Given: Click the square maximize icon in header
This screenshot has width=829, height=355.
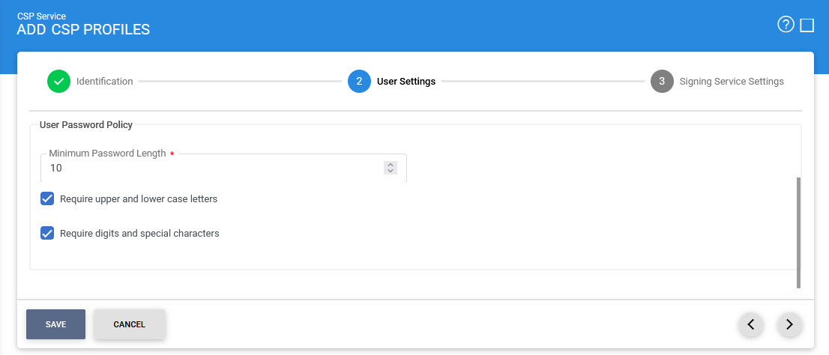Looking at the screenshot, I should coord(807,25).
